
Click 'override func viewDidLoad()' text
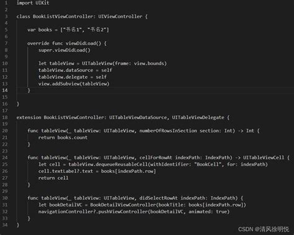pyautogui.click(x=65, y=43)
